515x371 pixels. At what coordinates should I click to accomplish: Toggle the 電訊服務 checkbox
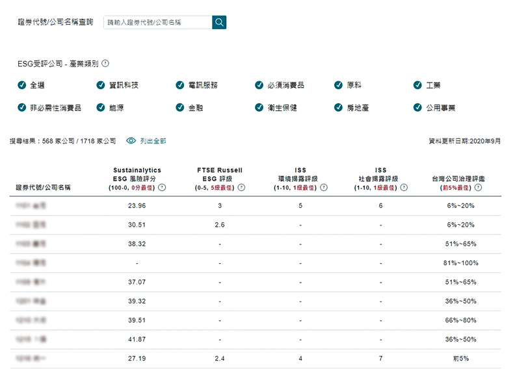(180, 85)
